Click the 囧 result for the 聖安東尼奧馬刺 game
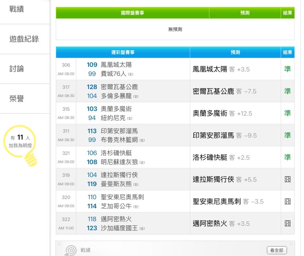Viewport: 304px width, 256px height. tap(287, 201)
